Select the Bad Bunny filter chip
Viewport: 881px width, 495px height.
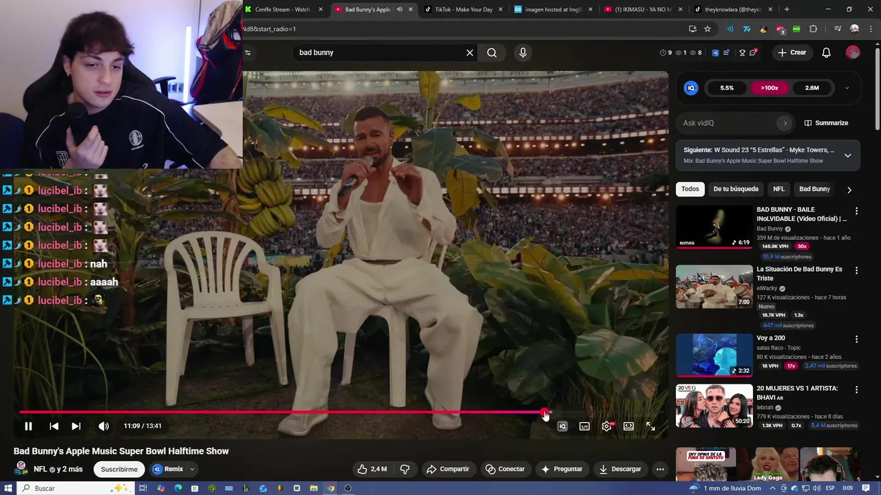click(x=814, y=189)
